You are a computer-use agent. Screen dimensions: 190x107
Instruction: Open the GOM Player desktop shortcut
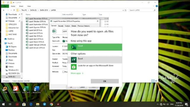(16, 90)
